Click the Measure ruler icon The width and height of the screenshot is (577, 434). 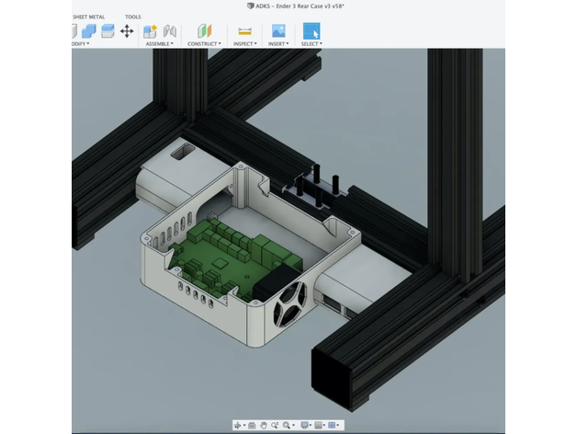(x=244, y=30)
